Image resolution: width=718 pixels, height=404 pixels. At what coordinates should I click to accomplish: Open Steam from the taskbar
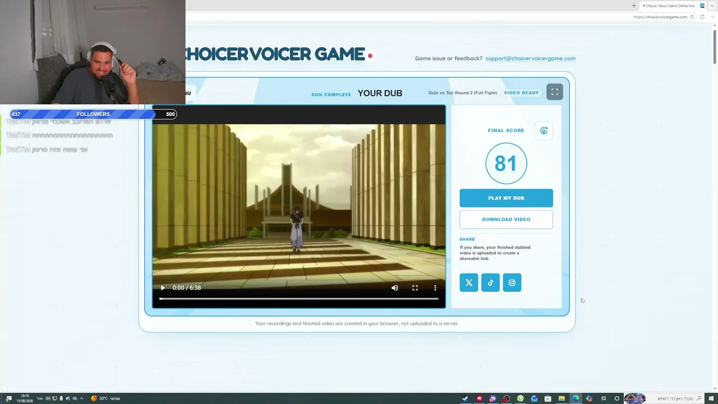pos(465,398)
